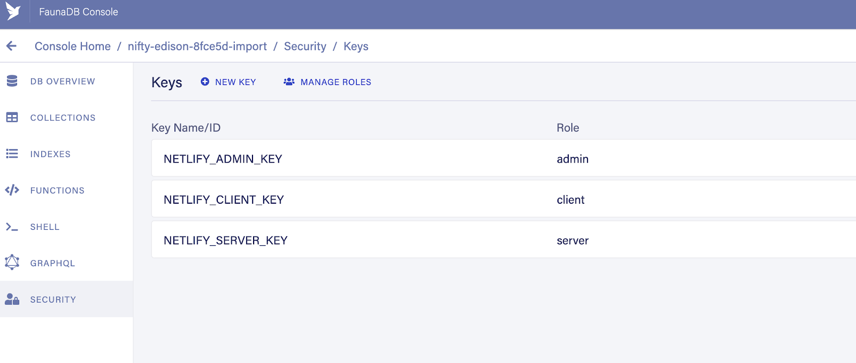The height and width of the screenshot is (363, 856).
Task: Go back using the left arrow icon
Action: (x=11, y=46)
